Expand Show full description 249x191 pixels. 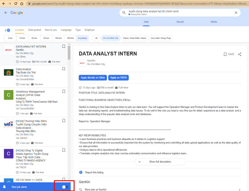click(160, 162)
